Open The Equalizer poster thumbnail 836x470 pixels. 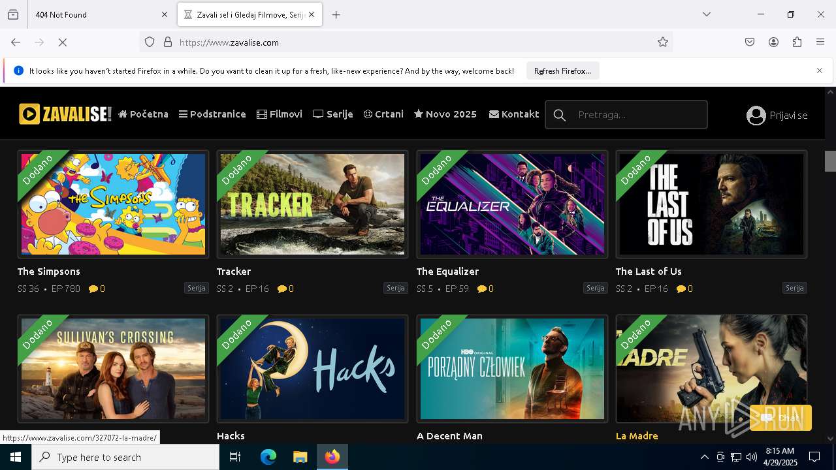512,204
